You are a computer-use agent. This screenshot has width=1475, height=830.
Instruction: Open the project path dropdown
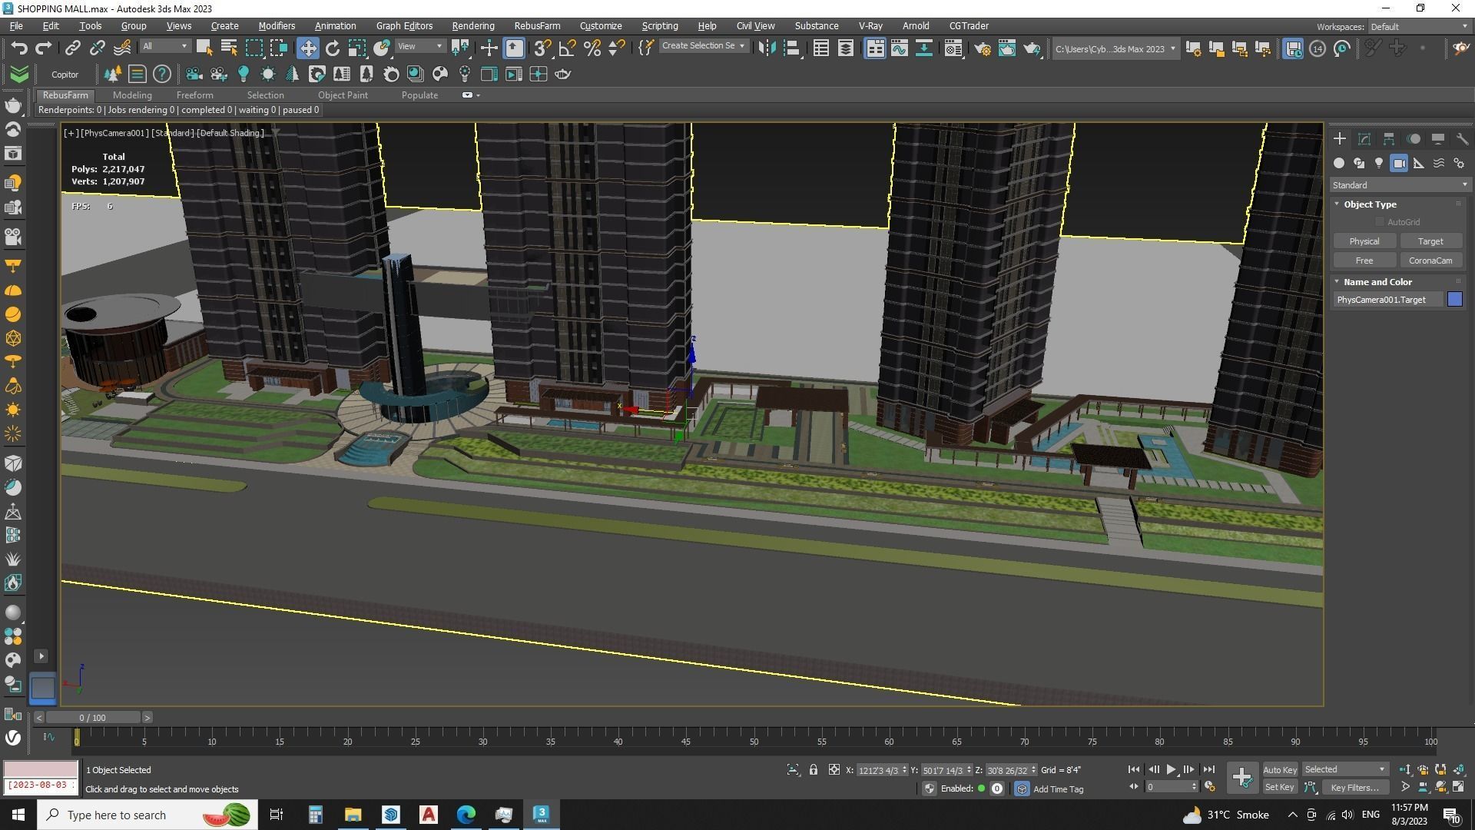pyautogui.click(x=1115, y=48)
